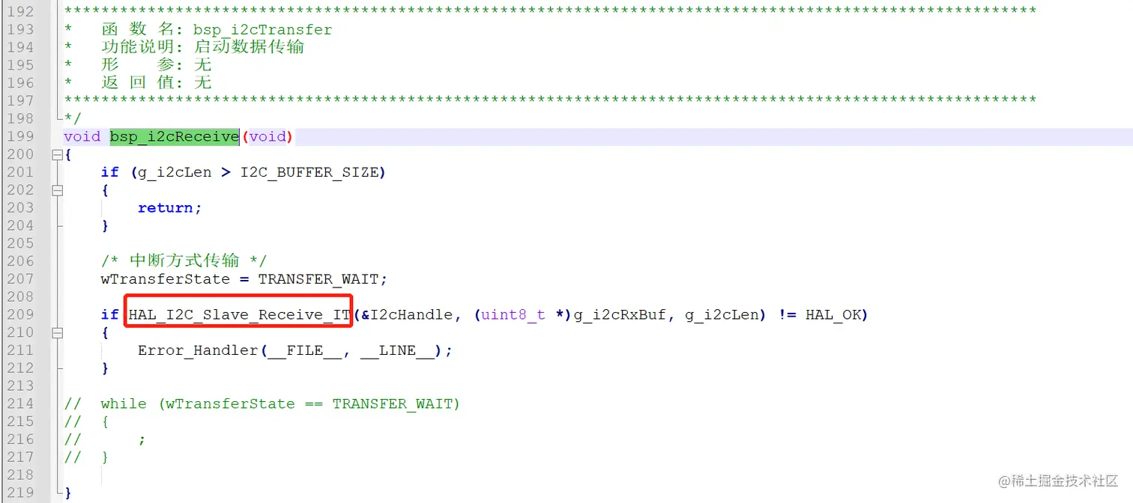Collapse the function body fold at line 200
This screenshot has height=503, width=1133.
57,154
